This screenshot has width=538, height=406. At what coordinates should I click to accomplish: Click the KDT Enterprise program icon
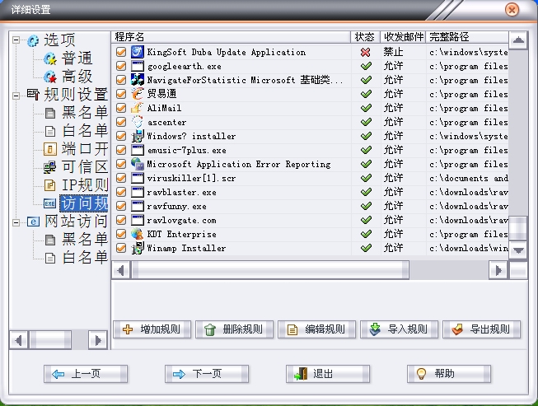138,234
